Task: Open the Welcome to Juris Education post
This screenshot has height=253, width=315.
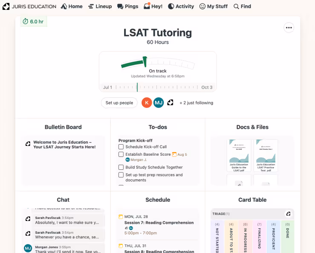Action: (64, 145)
